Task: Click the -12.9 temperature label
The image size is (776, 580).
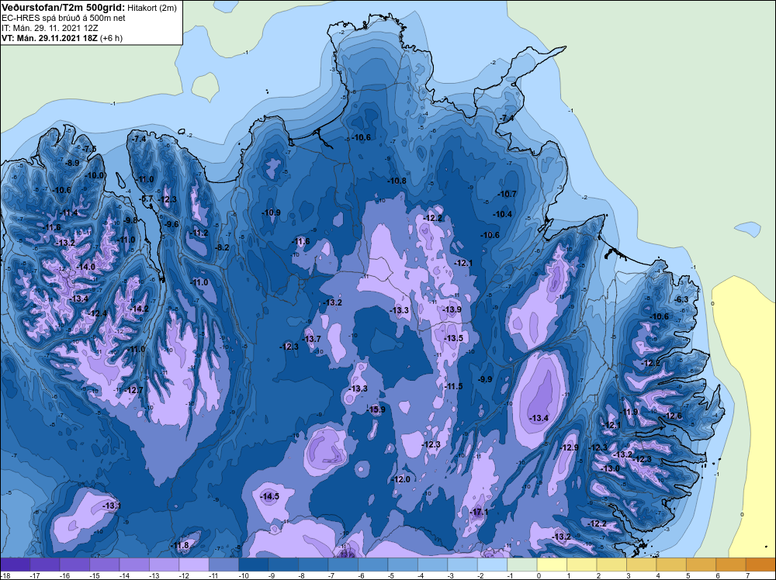Action: (x=569, y=447)
